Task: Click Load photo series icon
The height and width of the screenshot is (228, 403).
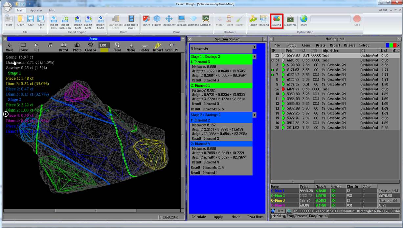Action: [131, 20]
